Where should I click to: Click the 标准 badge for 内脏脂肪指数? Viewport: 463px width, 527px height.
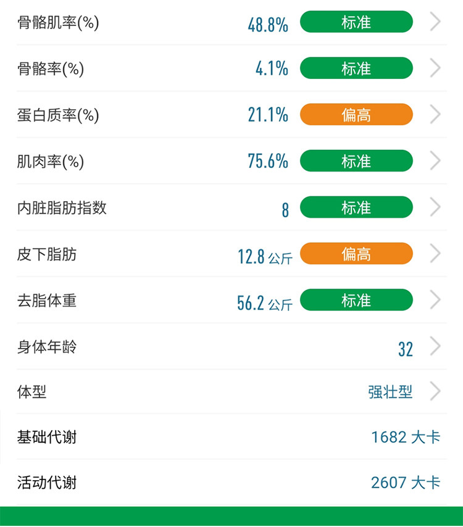click(356, 207)
